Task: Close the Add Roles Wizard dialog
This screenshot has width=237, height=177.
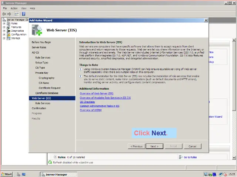Action: 206,20
